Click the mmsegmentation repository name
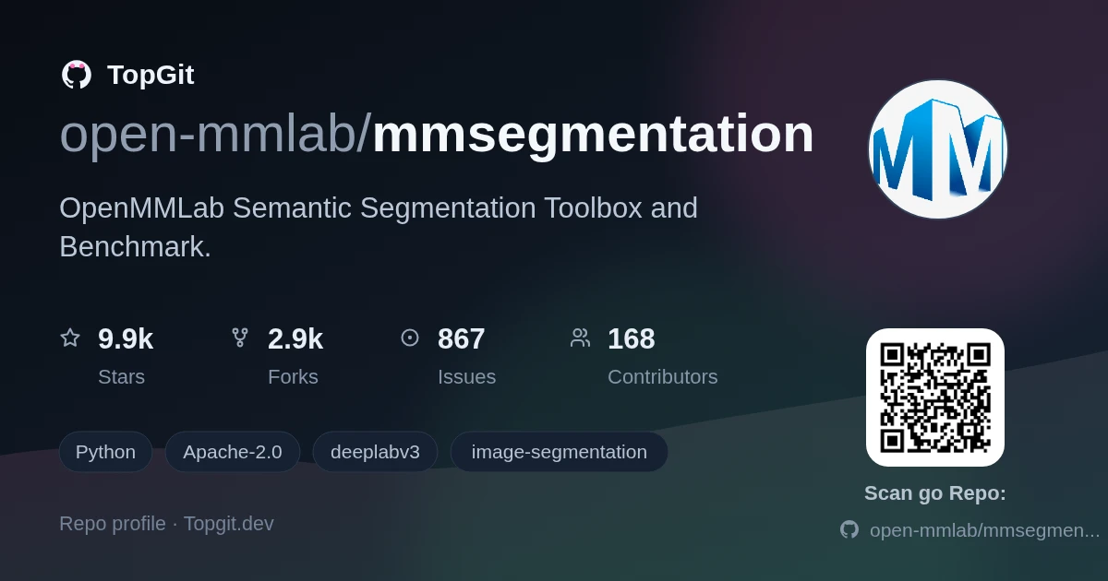Viewport: 1108px width, 581px height. click(593, 135)
